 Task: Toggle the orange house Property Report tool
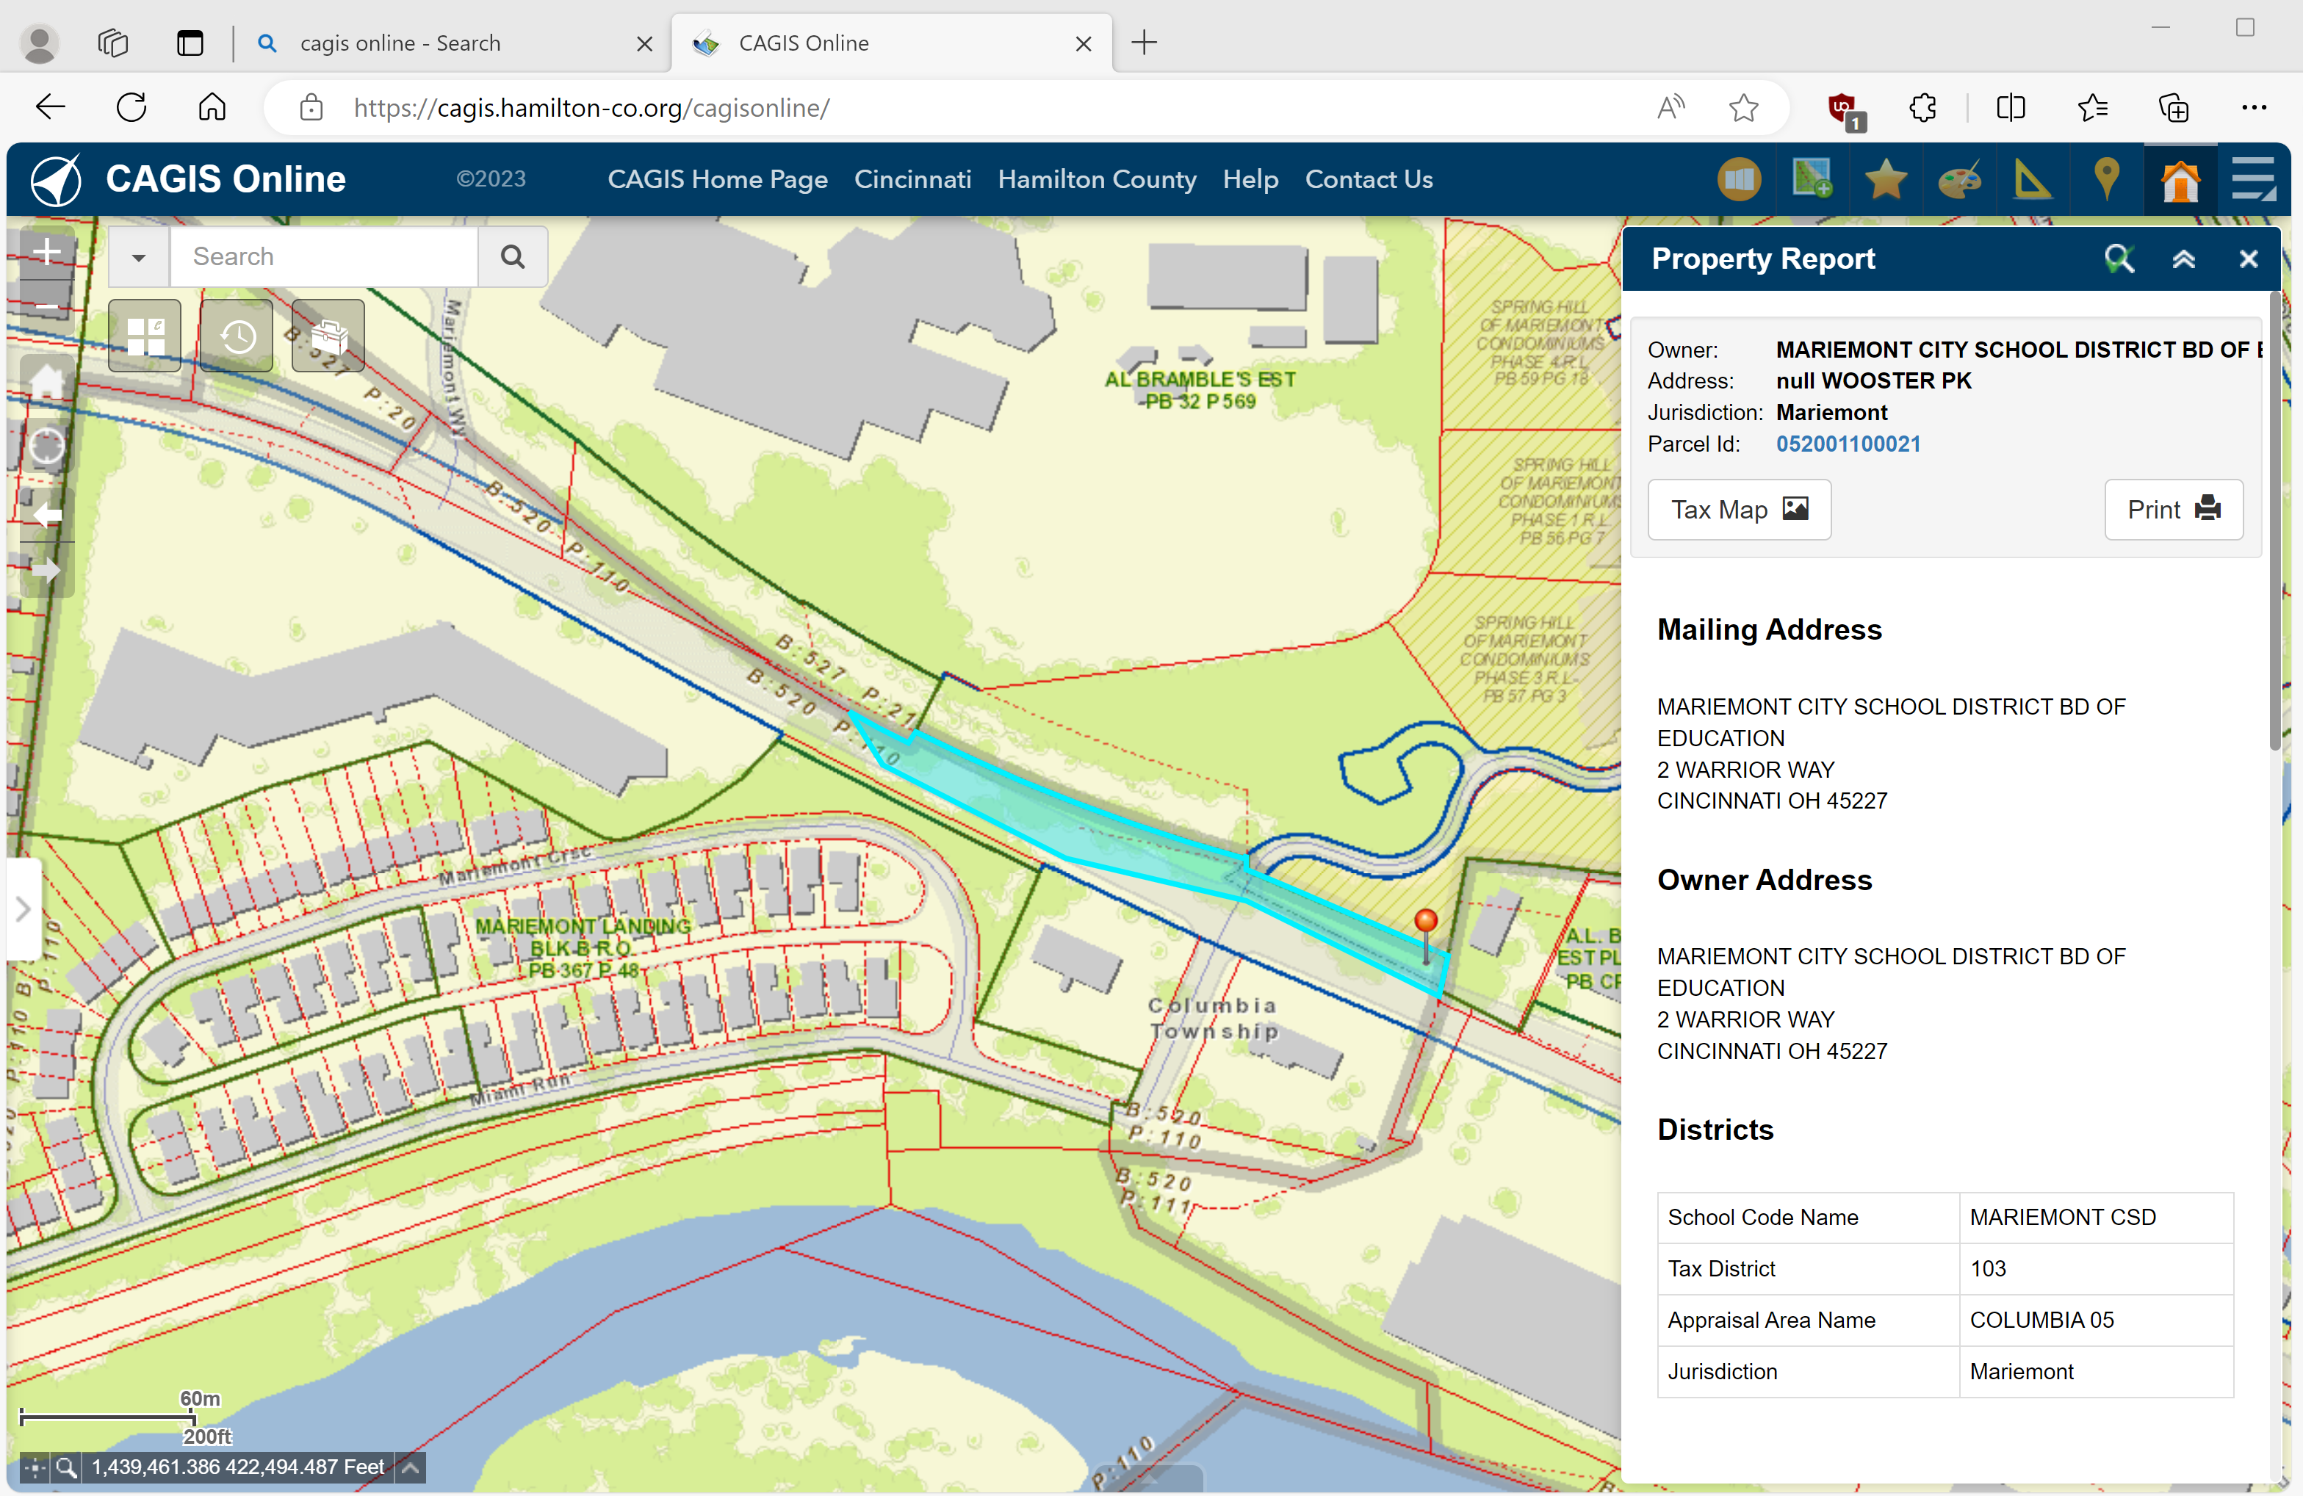(2180, 180)
